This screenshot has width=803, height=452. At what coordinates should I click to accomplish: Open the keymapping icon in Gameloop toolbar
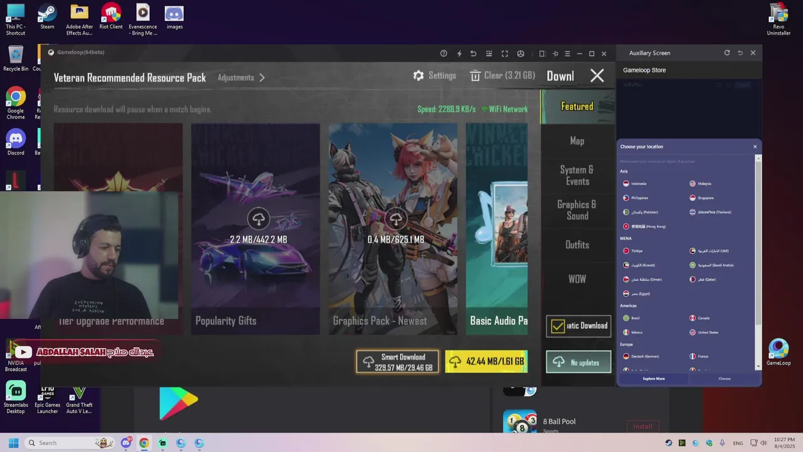click(x=489, y=53)
